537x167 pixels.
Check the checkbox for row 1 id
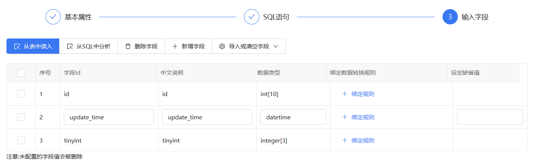pyautogui.click(x=21, y=94)
